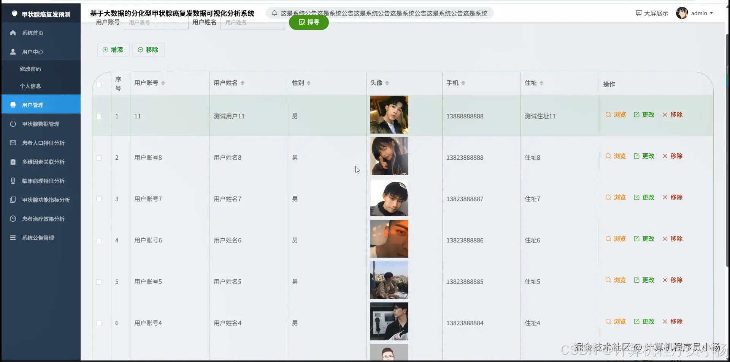
Task: Sort by 用户账号 column arrows
Action: [x=163, y=83]
